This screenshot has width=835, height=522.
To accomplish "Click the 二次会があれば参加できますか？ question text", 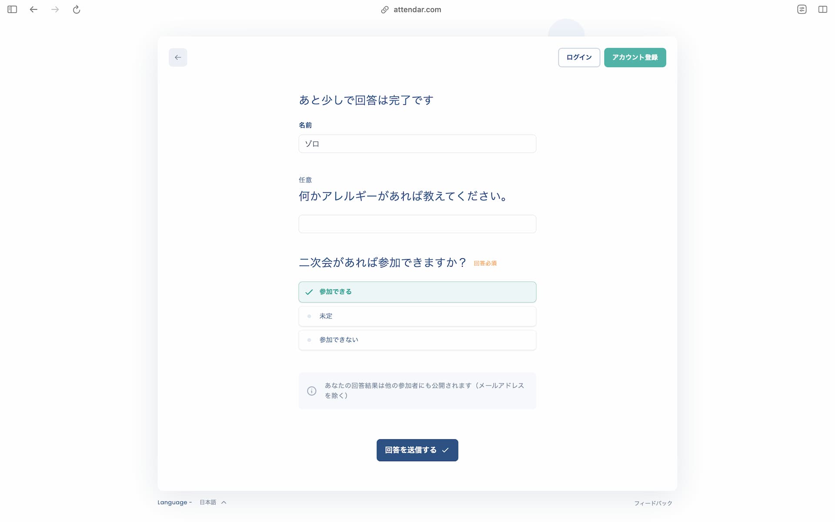I will click(x=383, y=263).
